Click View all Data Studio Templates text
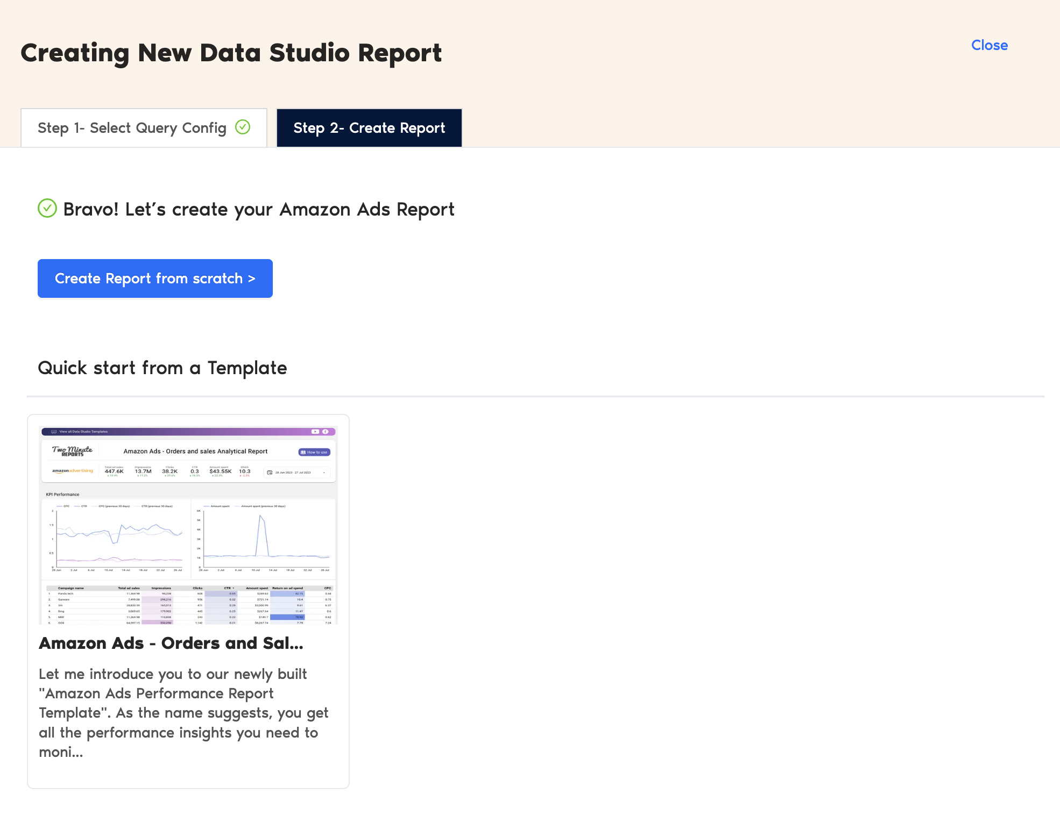Viewport: 1060px width, 816px height. [x=83, y=432]
